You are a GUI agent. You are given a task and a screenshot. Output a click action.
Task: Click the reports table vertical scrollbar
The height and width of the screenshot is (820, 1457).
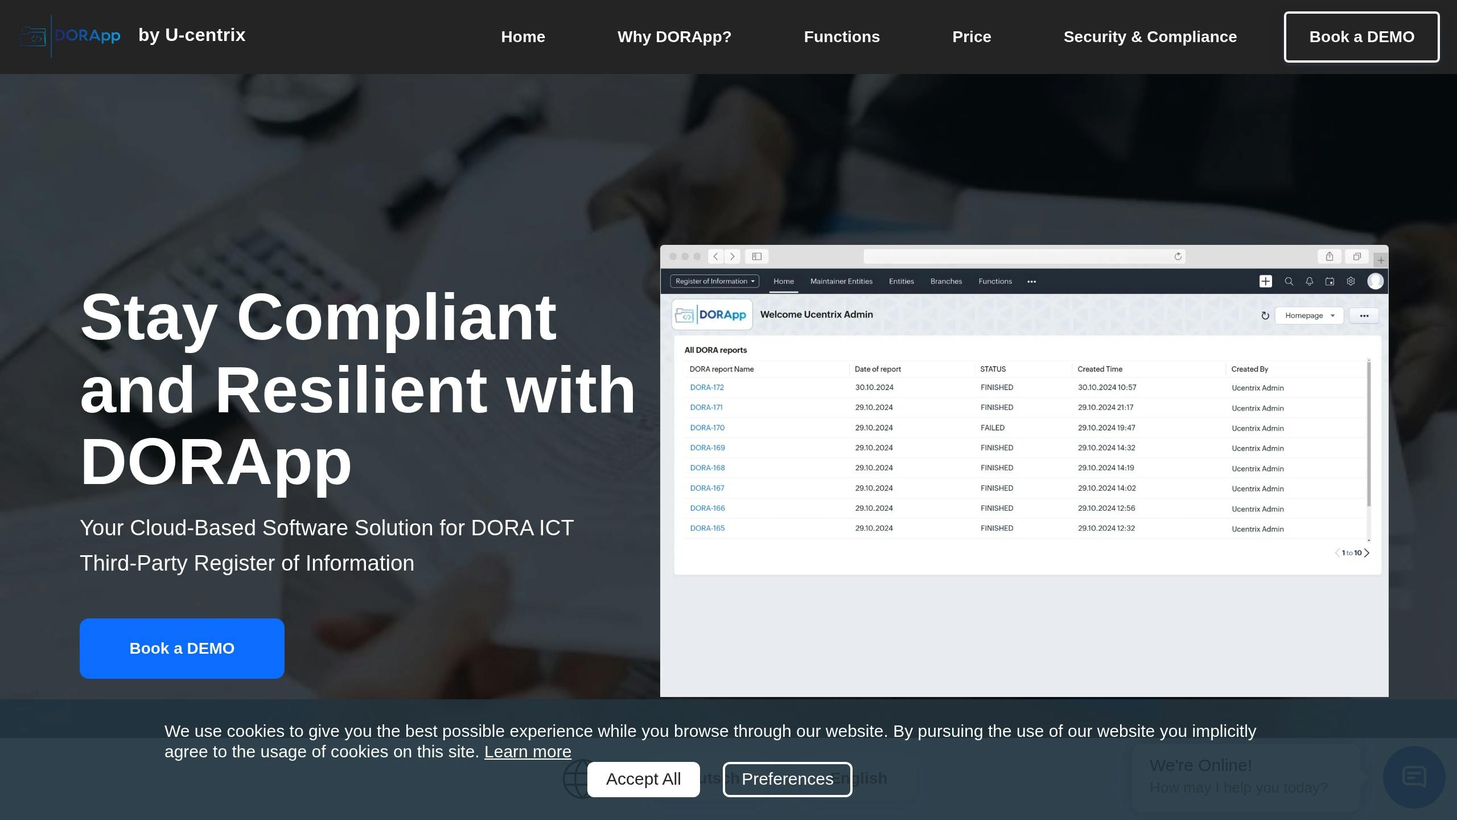[x=1369, y=434]
